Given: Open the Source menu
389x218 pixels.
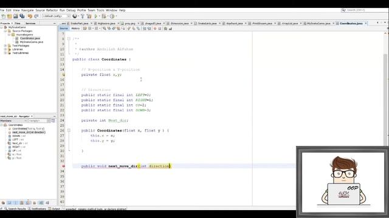Looking at the screenshot, I should [40, 10].
